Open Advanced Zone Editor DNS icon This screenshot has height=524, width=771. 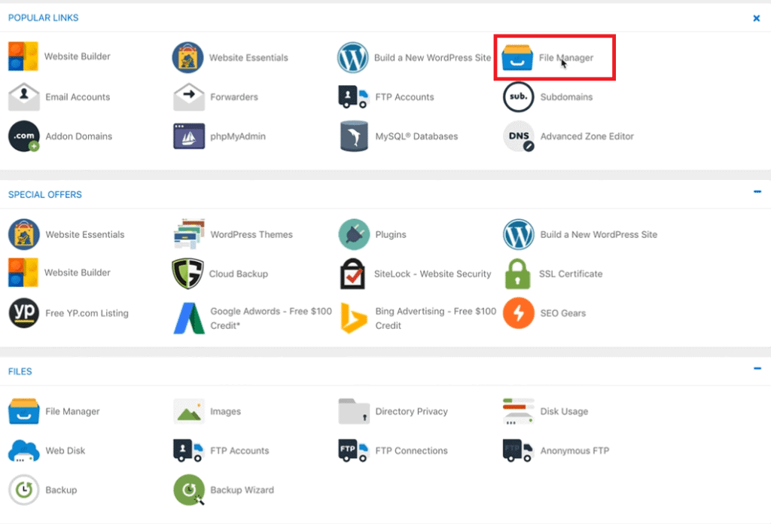[519, 136]
